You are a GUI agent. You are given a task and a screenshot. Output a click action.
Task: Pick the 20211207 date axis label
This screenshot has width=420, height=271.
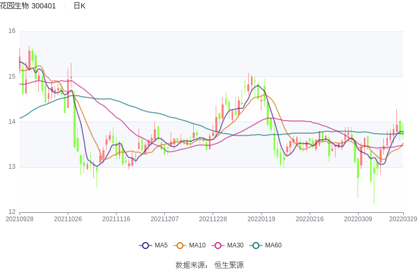pyautogui.click(x=164, y=219)
